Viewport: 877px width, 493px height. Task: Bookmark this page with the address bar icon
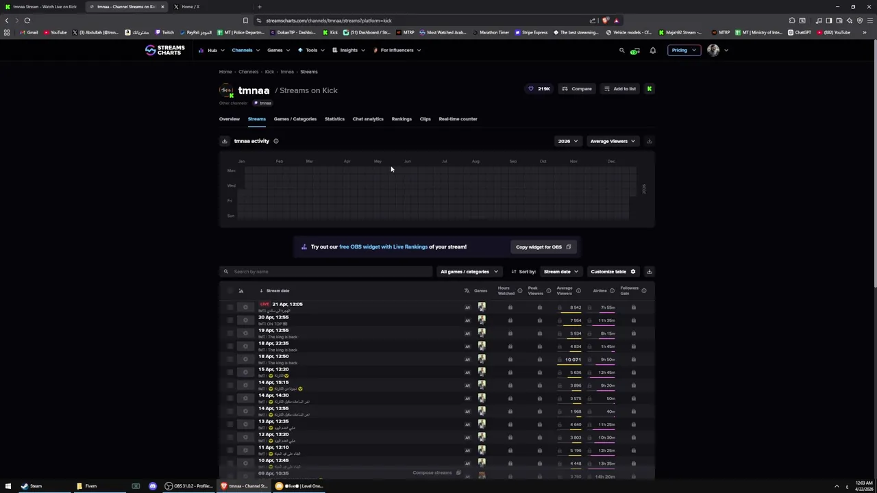tap(245, 21)
